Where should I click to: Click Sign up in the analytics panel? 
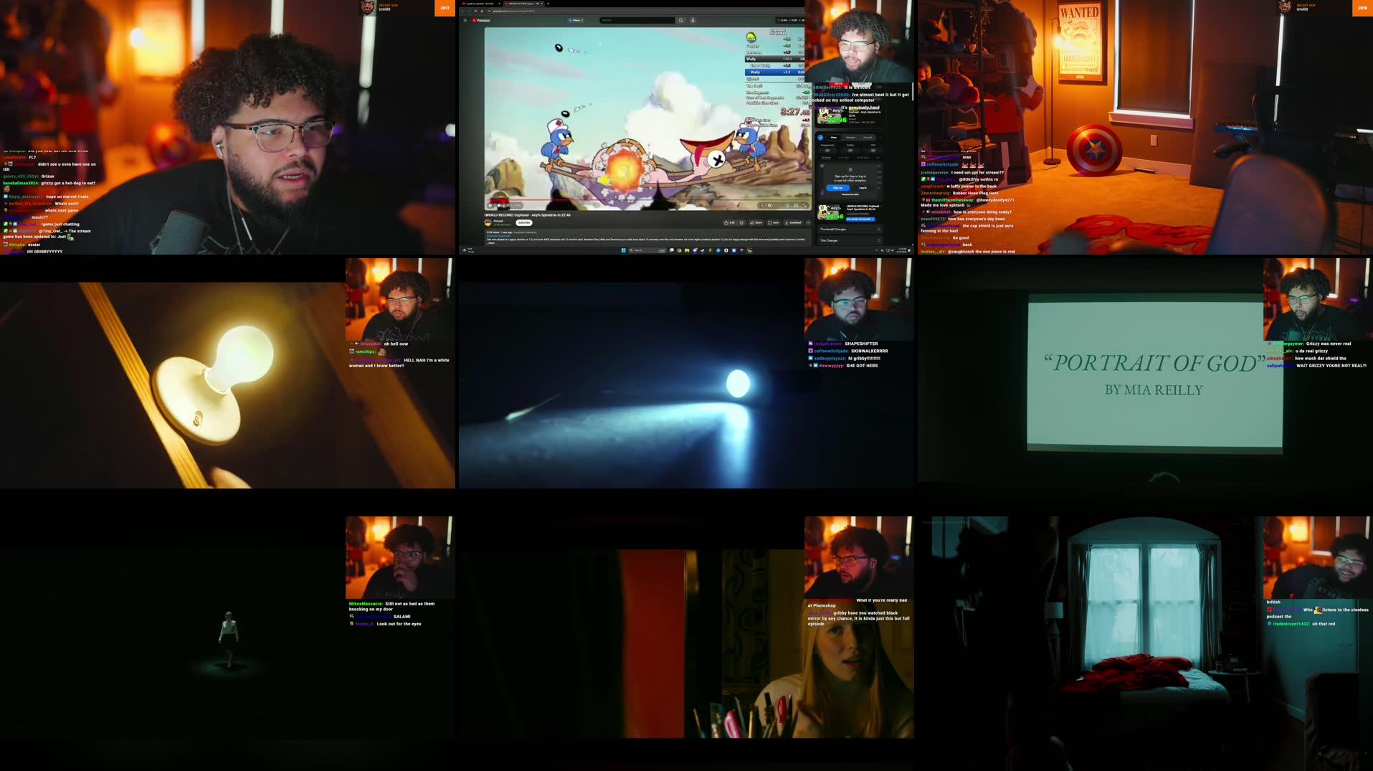[x=837, y=188]
